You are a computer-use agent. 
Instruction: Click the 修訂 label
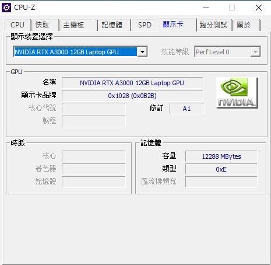click(156, 108)
